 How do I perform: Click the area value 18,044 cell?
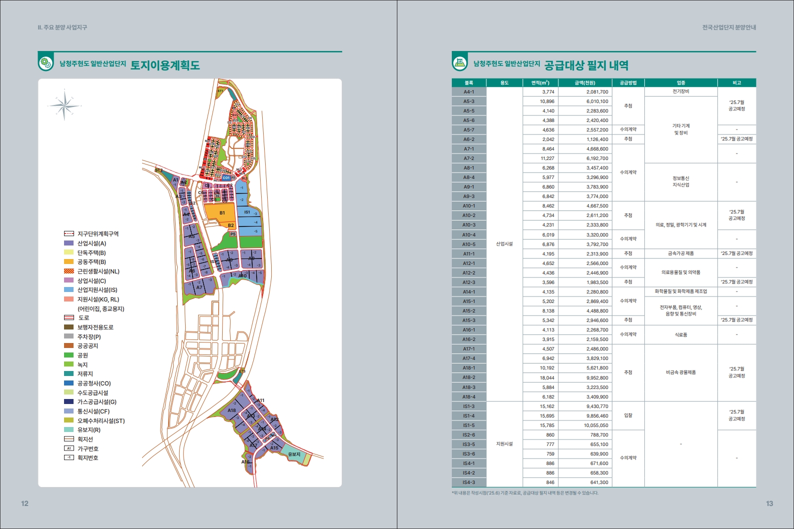[540, 377]
